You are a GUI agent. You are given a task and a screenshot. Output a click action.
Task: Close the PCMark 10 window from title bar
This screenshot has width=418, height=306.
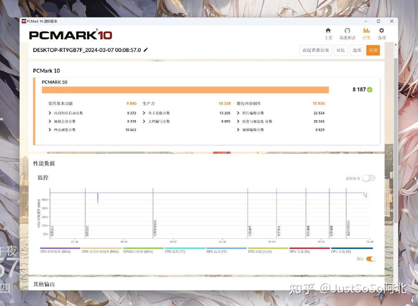(392, 21)
